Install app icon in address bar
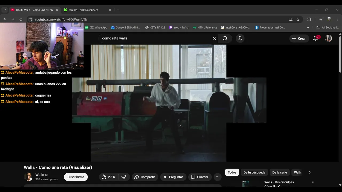The width and height of the screenshot is (342, 192). point(291,19)
